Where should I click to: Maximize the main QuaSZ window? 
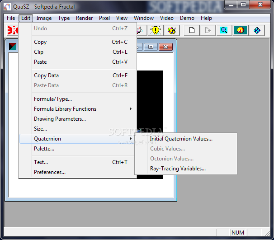[243, 5]
